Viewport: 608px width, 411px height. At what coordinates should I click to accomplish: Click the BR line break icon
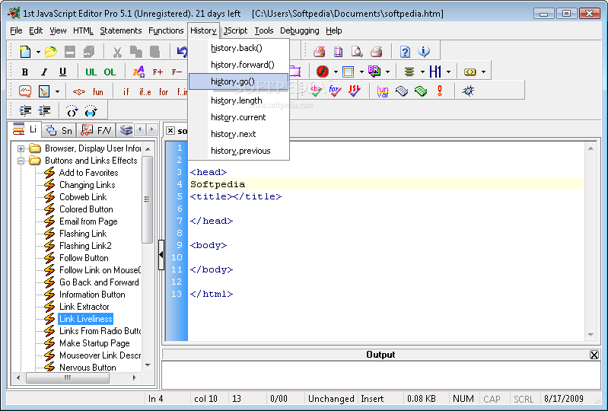click(374, 72)
